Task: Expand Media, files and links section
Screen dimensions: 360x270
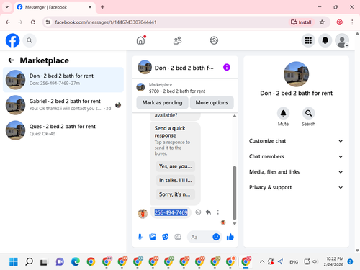Action: pos(296,172)
